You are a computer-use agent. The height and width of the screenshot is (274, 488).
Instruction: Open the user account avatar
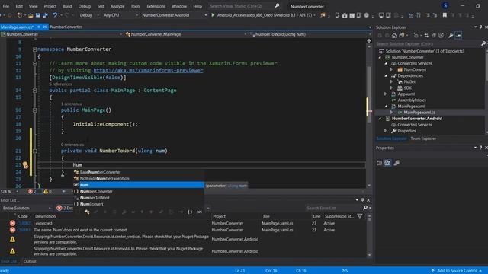(x=445, y=5)
